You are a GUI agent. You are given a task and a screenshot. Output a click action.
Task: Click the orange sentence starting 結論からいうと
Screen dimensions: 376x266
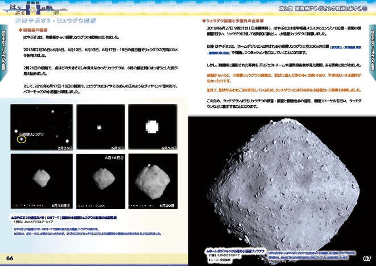(284, 78)
